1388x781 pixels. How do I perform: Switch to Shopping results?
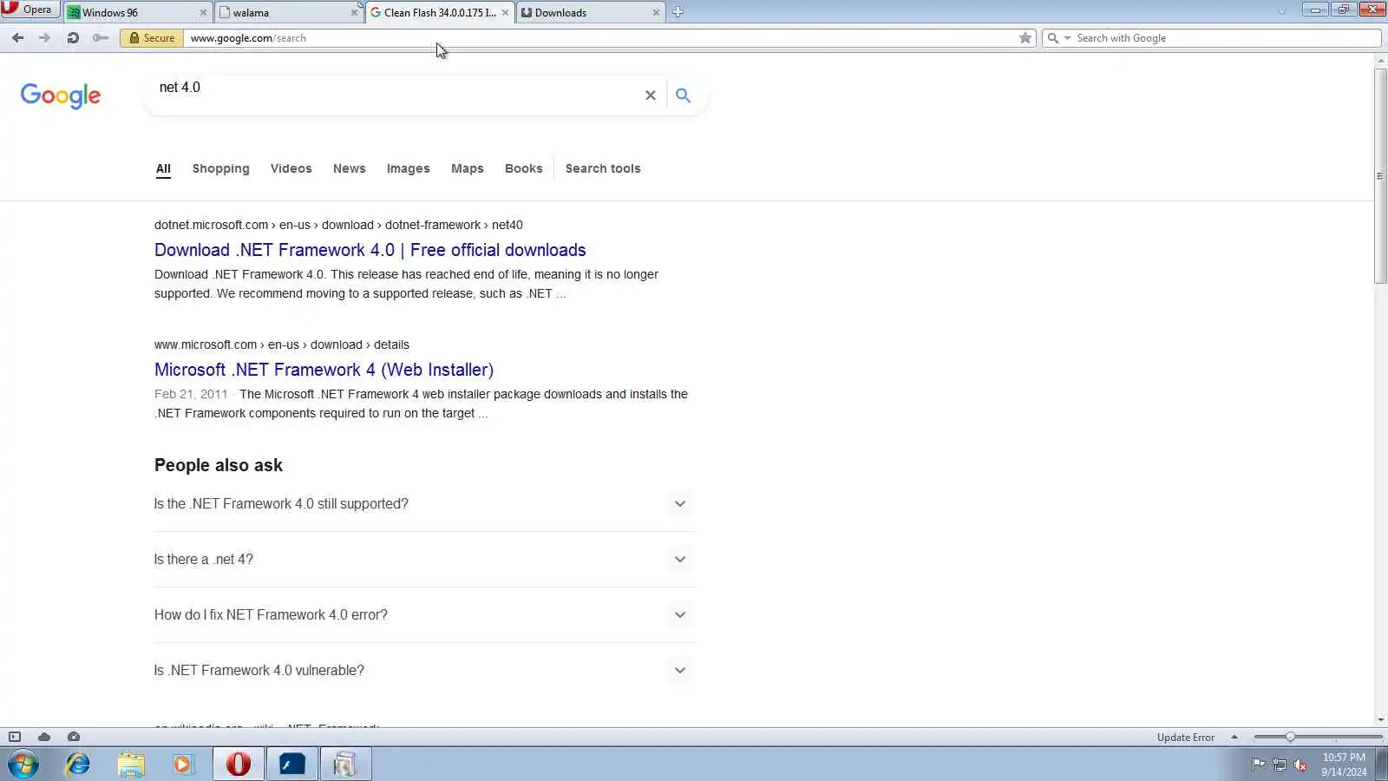pyautogui.click(x=221, y=168)
